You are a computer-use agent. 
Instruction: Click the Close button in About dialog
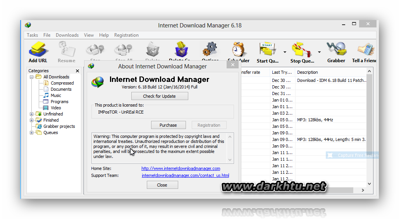pos(162,185)
